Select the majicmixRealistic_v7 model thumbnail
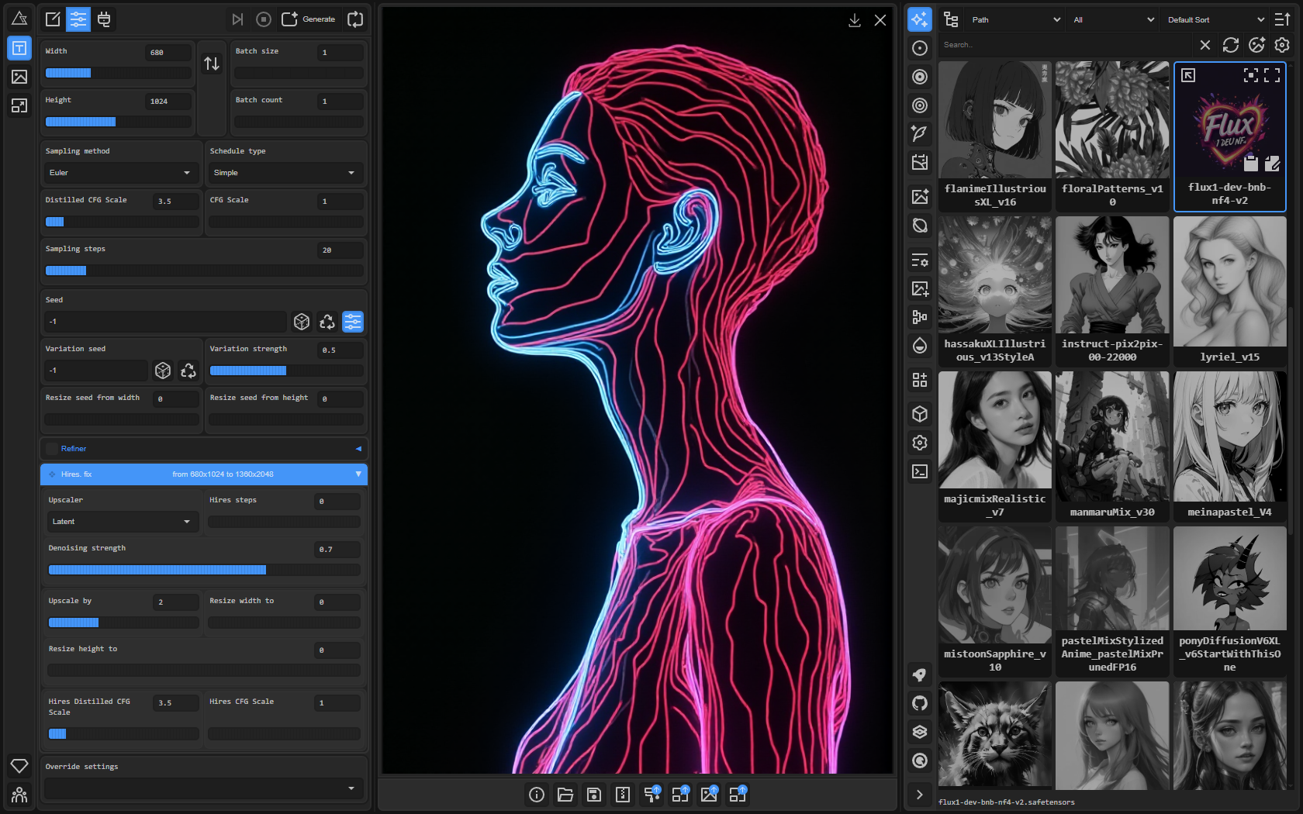The image size is (1303, 814). [x=994, y=446]
